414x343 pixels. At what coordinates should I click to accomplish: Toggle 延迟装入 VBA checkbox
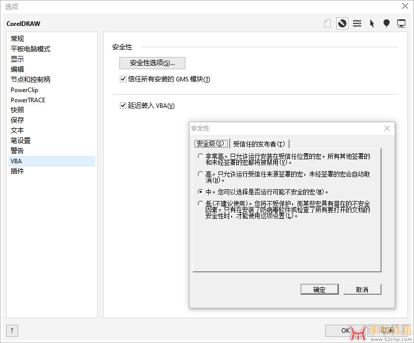pyautogui.click(x=123, y=105)
